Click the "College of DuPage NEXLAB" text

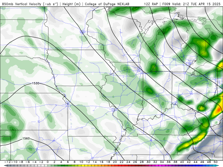pyautogui.click(x=107, y=4)
